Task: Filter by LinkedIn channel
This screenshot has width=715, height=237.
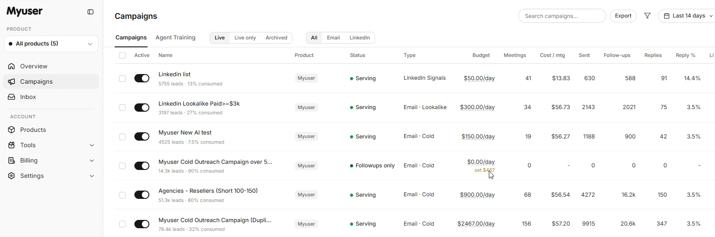Action: pos(360,38)
